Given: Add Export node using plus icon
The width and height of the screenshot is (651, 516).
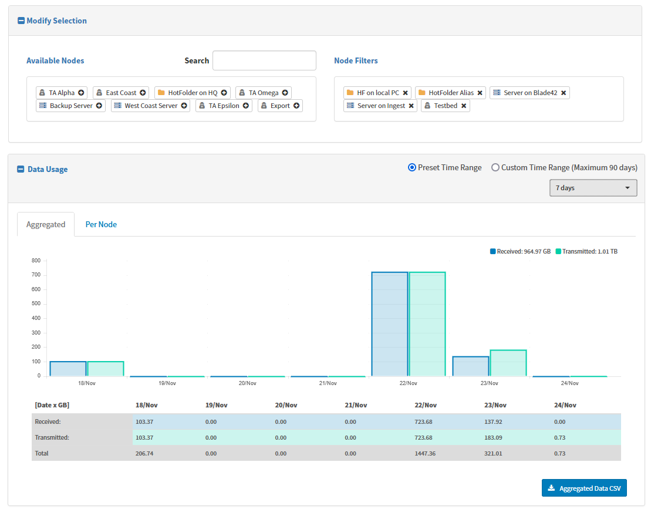Looking at the screenshot, I should tap(296, 106).
